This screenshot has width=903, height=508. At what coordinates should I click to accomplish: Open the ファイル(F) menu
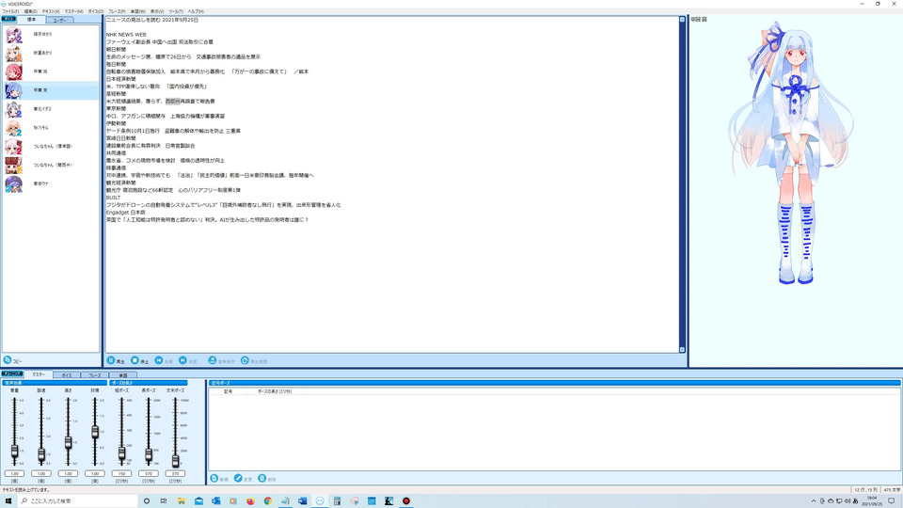[x=10, y=11]
